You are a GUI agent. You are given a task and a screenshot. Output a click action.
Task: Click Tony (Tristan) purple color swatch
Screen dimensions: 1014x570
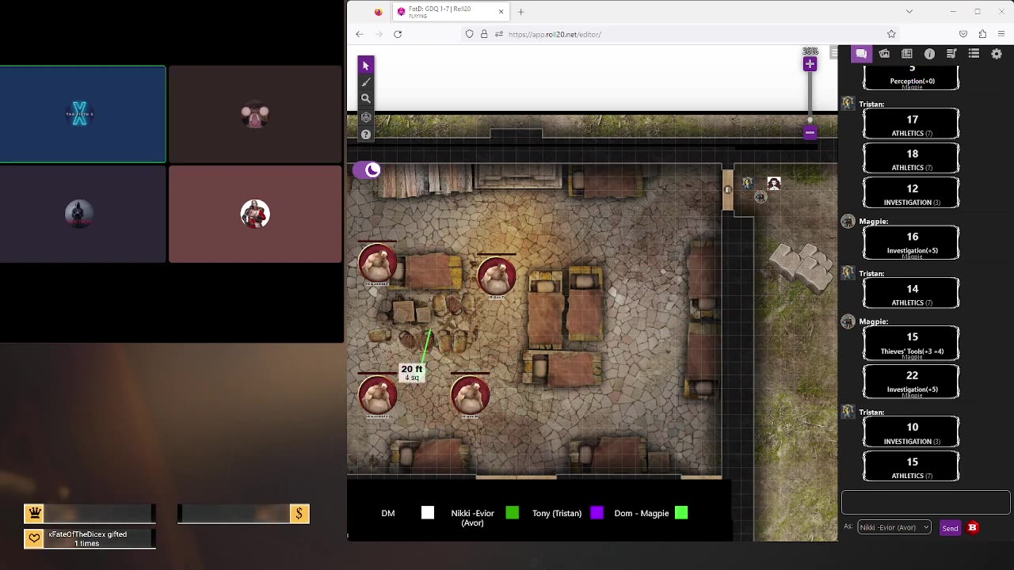pos(597,513)
